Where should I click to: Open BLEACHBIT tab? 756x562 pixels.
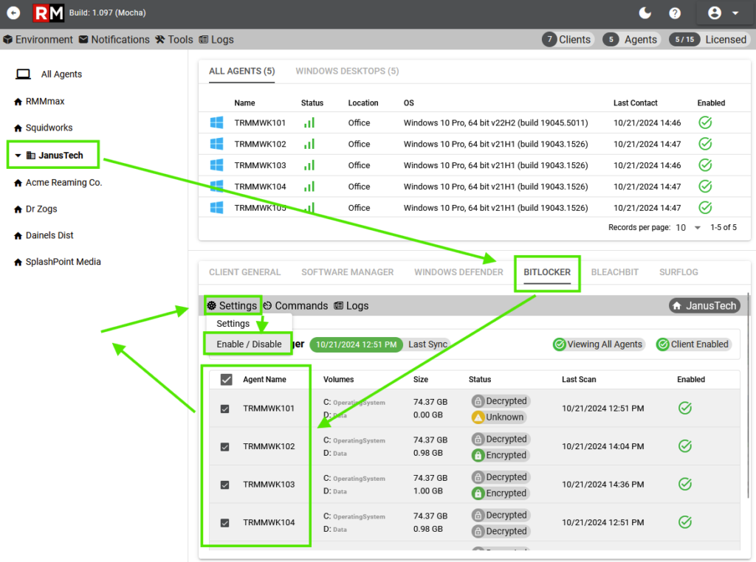pyautogui.click(x=615, y=272)
